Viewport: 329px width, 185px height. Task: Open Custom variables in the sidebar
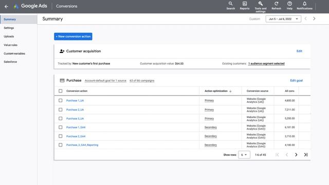coord(14,53)
